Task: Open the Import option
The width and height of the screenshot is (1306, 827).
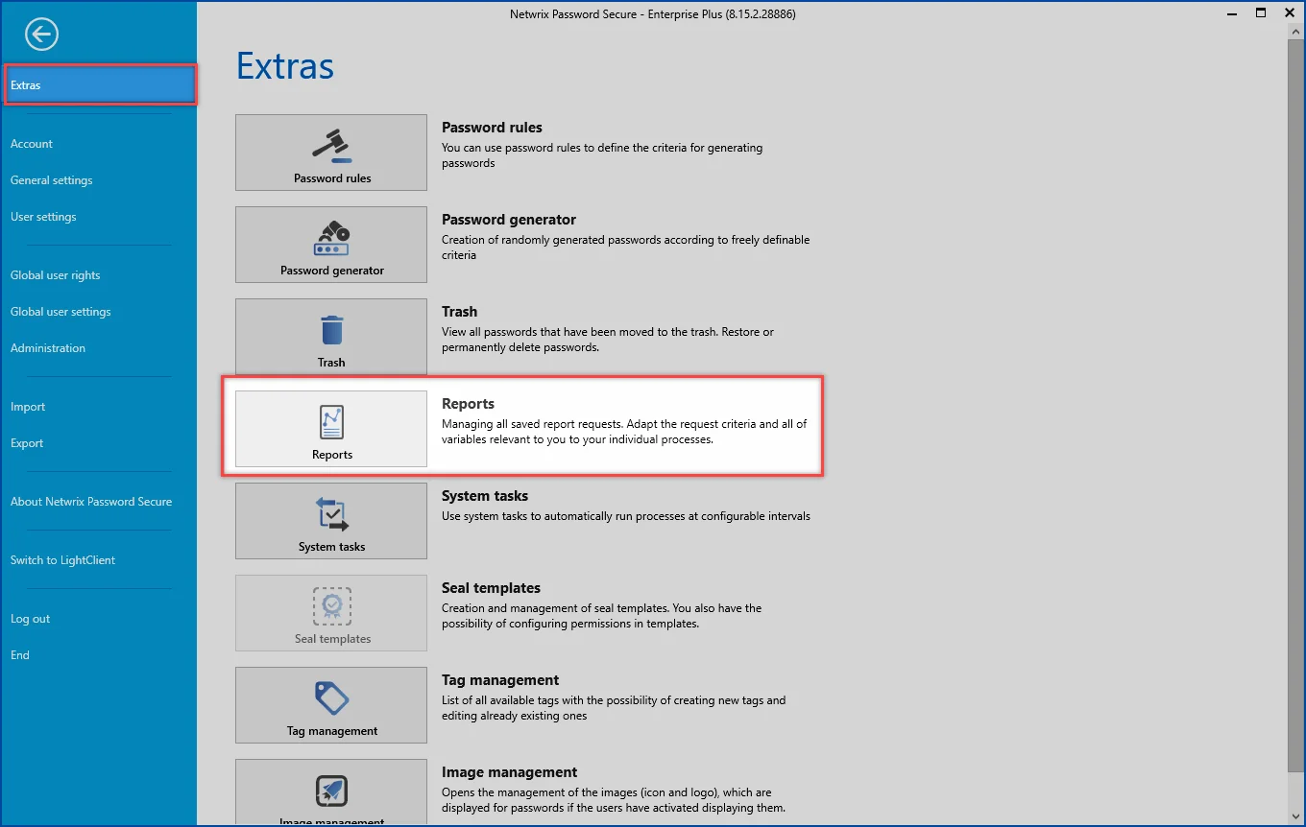Action: click(28, 407)
